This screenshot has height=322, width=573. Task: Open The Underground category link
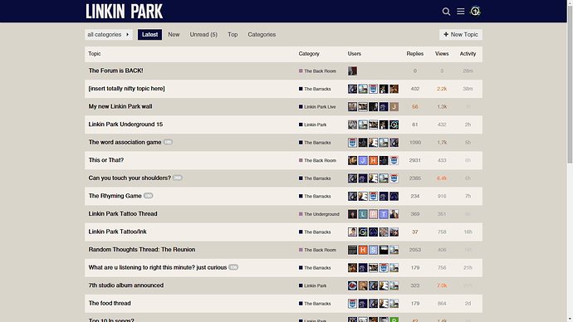pos(319,214)
